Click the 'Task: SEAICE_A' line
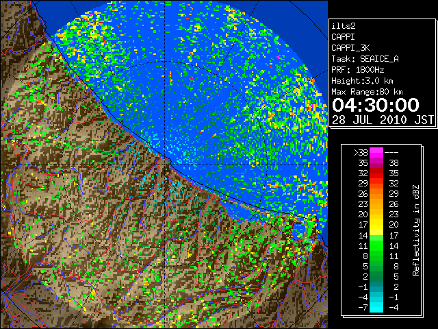Screen dimensions: 438x329 tap(365, 59)
